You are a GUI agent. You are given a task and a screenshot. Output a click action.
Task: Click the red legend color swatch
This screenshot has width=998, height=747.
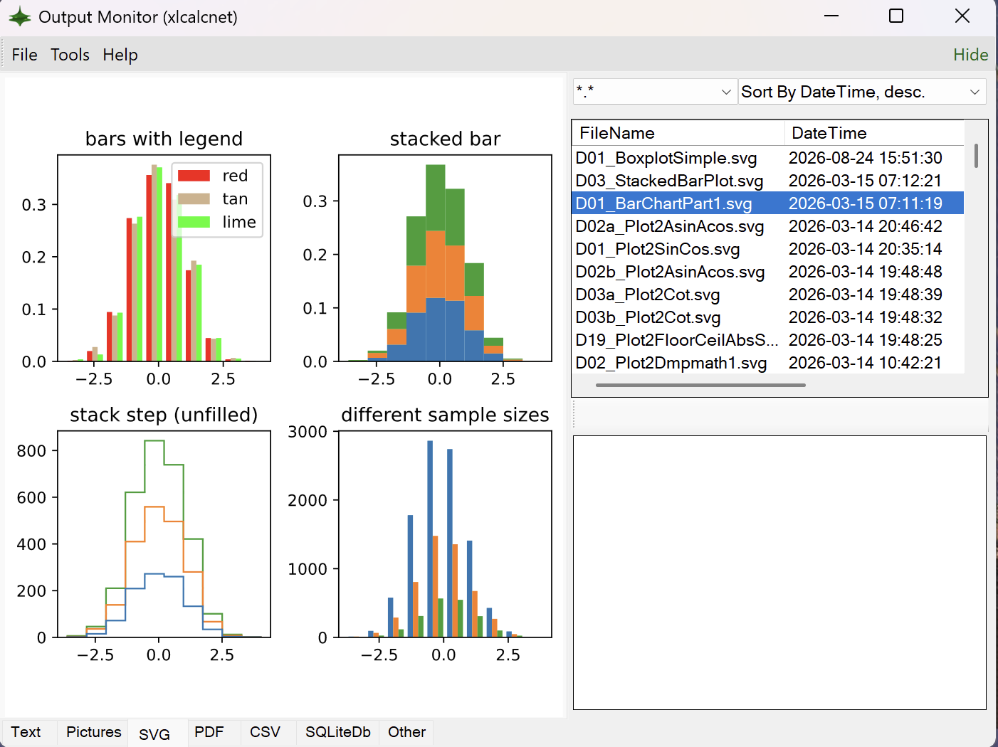click(x=194, y=176)
